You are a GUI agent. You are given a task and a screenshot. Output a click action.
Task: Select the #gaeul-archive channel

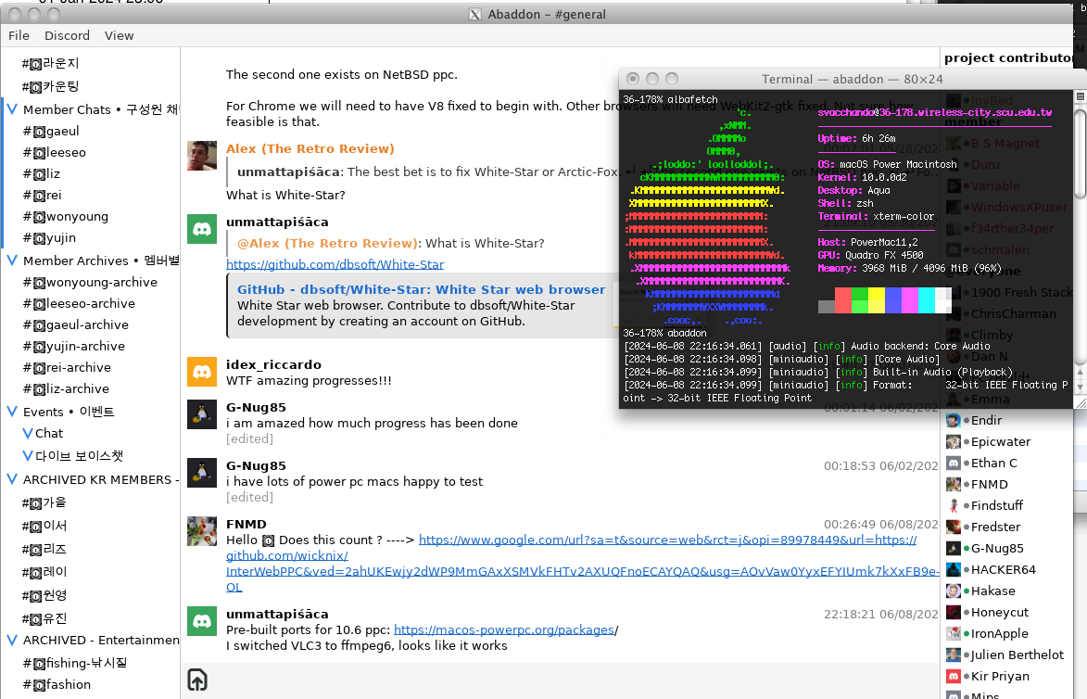point(76,325)
